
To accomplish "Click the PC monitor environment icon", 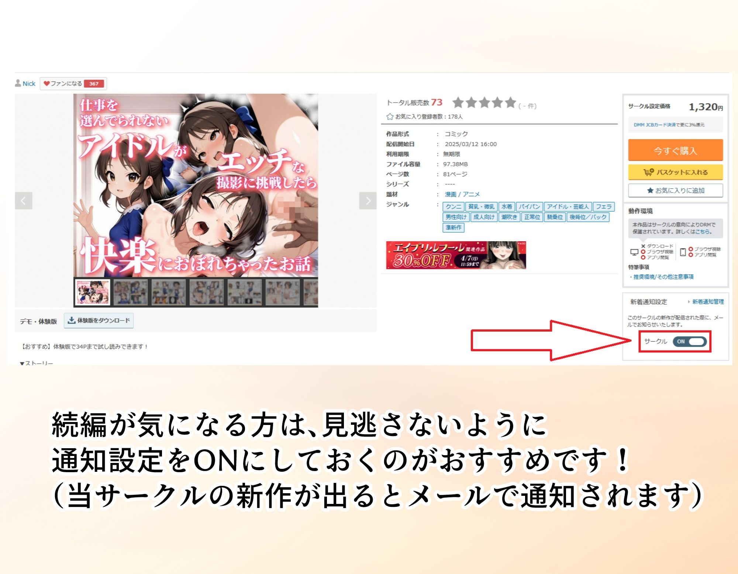I will click(x=634, y=252).
